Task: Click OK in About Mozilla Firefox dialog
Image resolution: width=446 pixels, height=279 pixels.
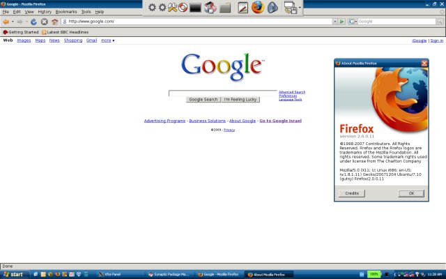Action: point(411,193)
